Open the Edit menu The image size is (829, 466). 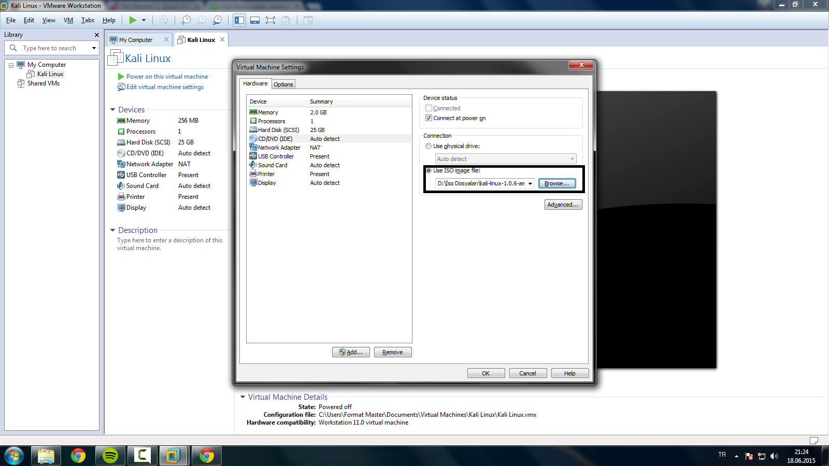point(29,20)
